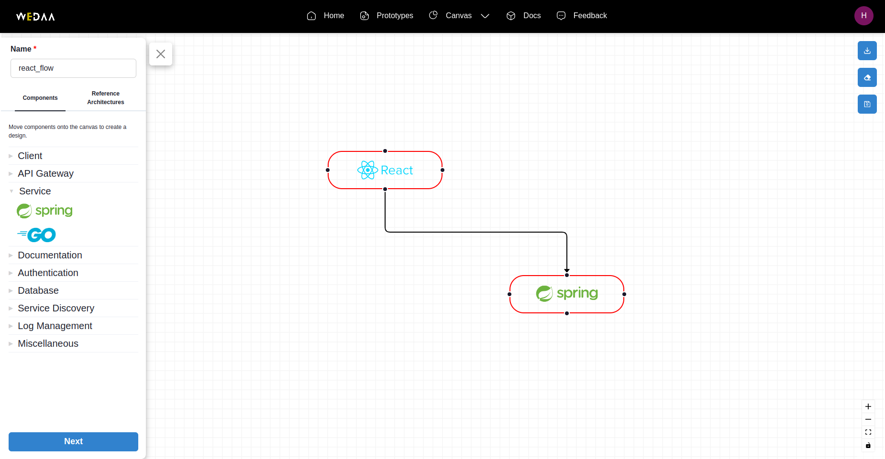Switch to the Components tab

pyautogui.click(x=40, y=98)
